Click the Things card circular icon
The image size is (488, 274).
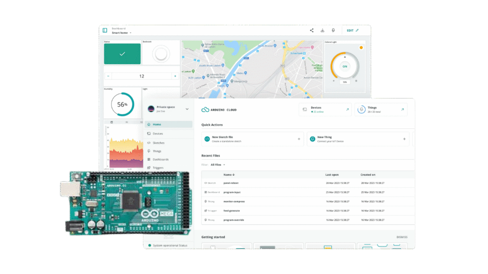coord(361,110)
